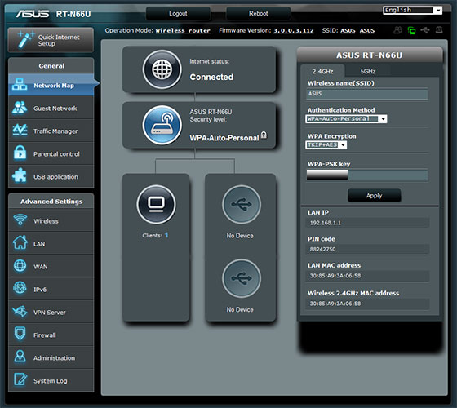Click the Wireless signal icon
This screenshot has width=457, height=408.
click(x=20, y=220)
